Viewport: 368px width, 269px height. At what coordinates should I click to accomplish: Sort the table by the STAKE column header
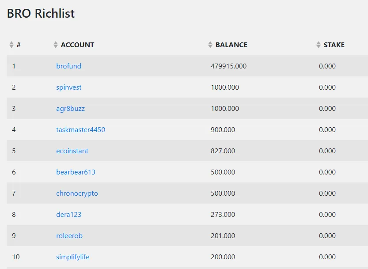coord(334,45)
